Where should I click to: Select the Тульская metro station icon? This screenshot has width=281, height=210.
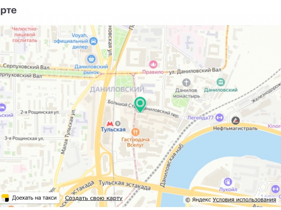point(110,124)
